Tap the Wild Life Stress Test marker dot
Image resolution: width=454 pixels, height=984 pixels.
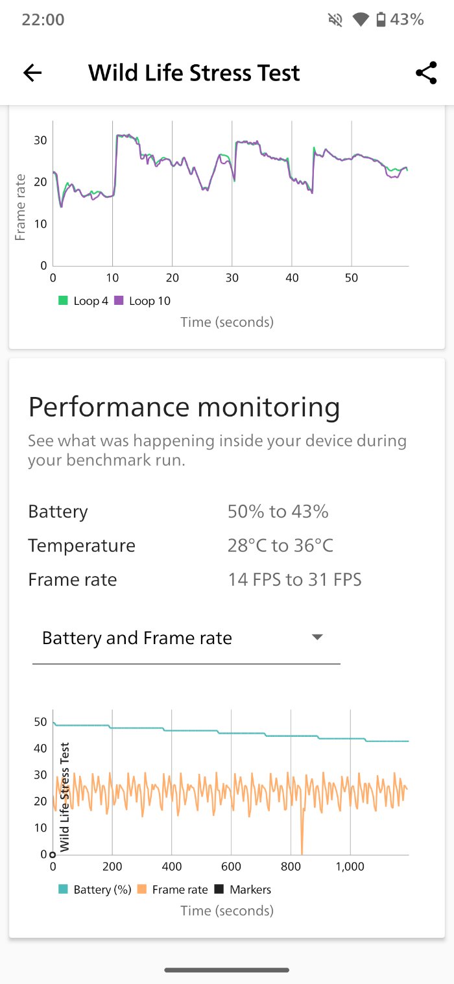tap(53, 854)
